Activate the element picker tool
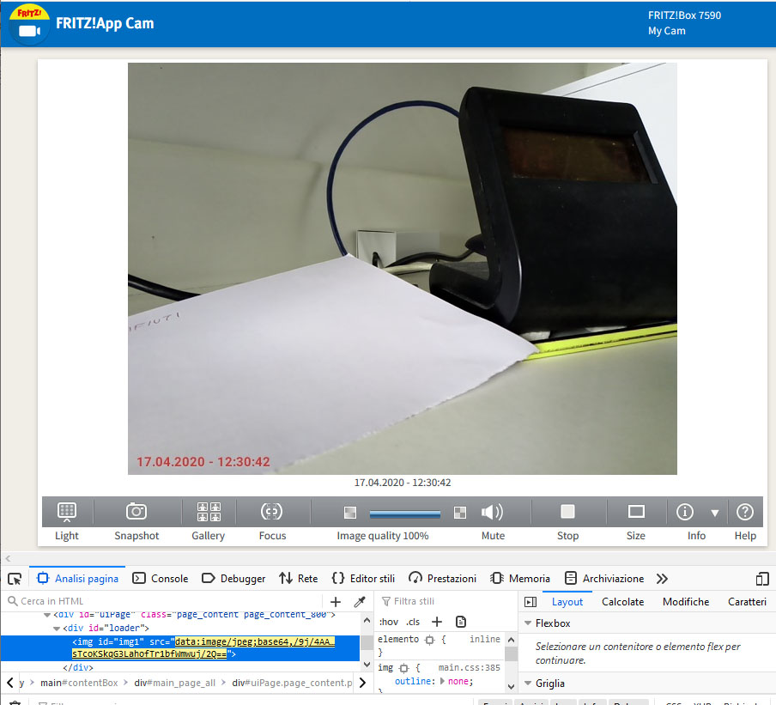 point(15,579)
